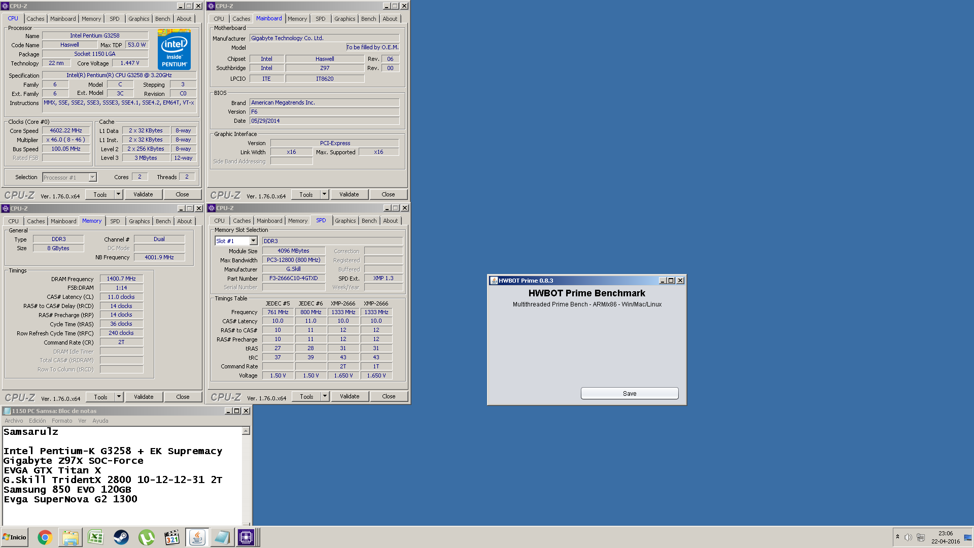Click the CPU-Z title bar icon of CPU window
Viewport: 974px width, 548px height.
tap(5, 6)
